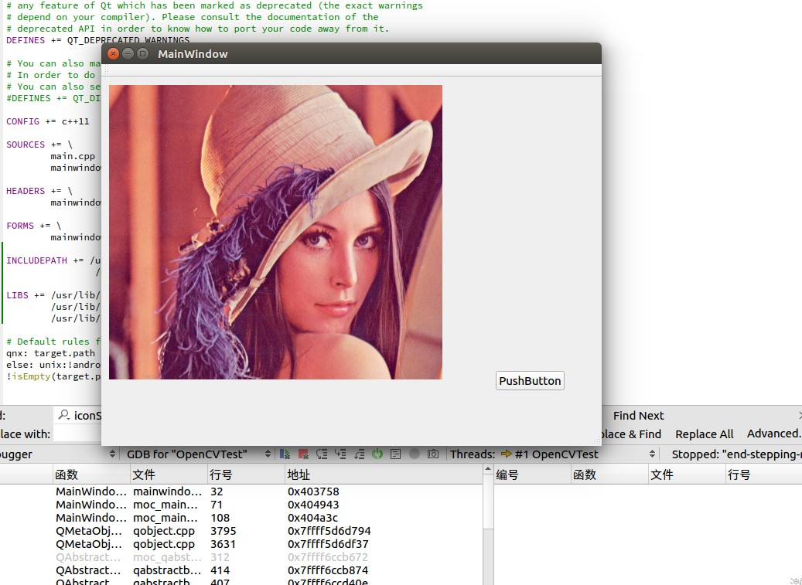Open the Debugger panel selector dropdown

(x=58, y=454)
